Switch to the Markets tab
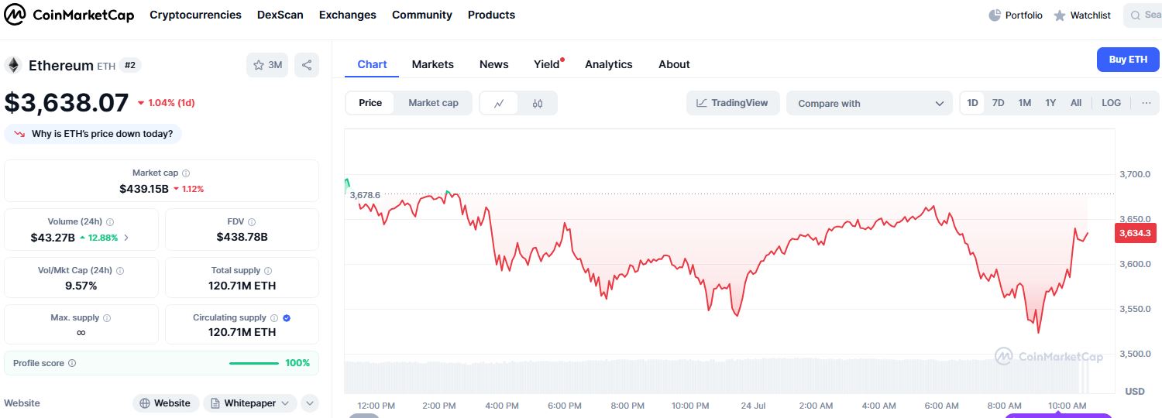Screen dimensions: 1162x418 (433, 64)
